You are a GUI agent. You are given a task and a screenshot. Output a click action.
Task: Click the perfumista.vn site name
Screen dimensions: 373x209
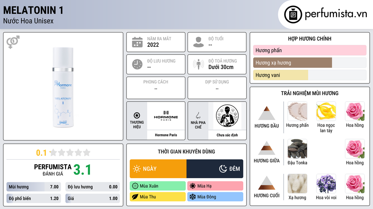pos(336,14)
